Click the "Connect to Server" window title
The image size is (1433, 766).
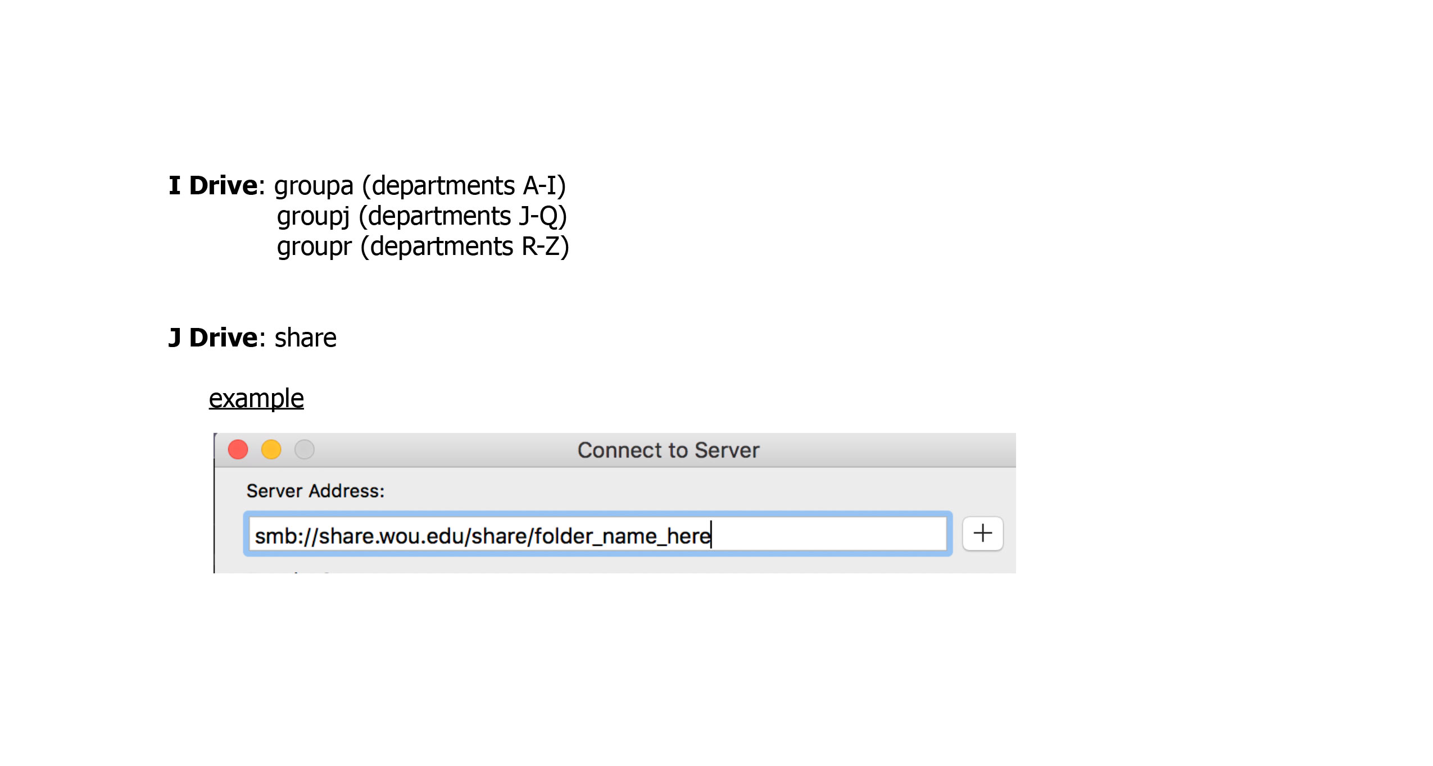click(668, 450)
